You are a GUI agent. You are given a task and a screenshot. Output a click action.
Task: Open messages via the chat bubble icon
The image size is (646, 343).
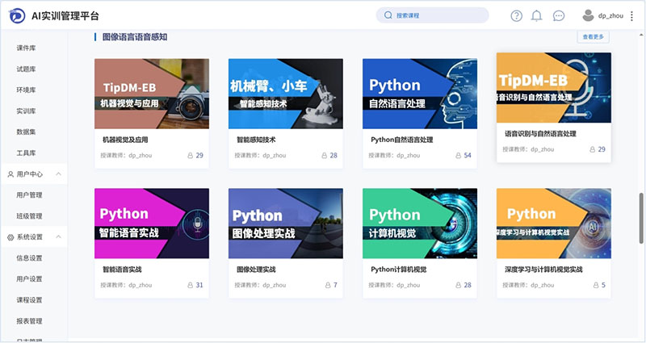(x=558, y=15)
